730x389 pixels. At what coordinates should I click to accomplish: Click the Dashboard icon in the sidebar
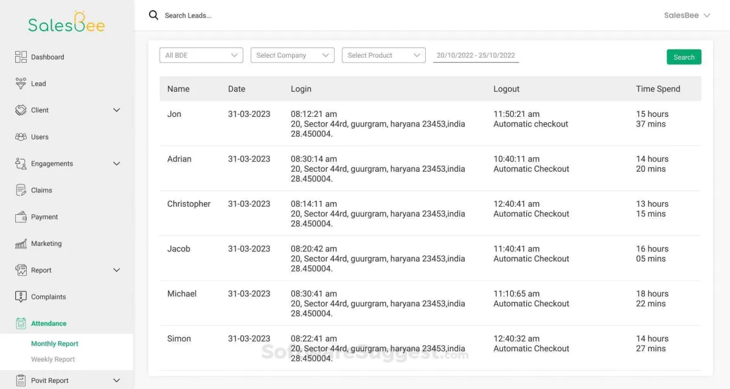coord(21,57)
